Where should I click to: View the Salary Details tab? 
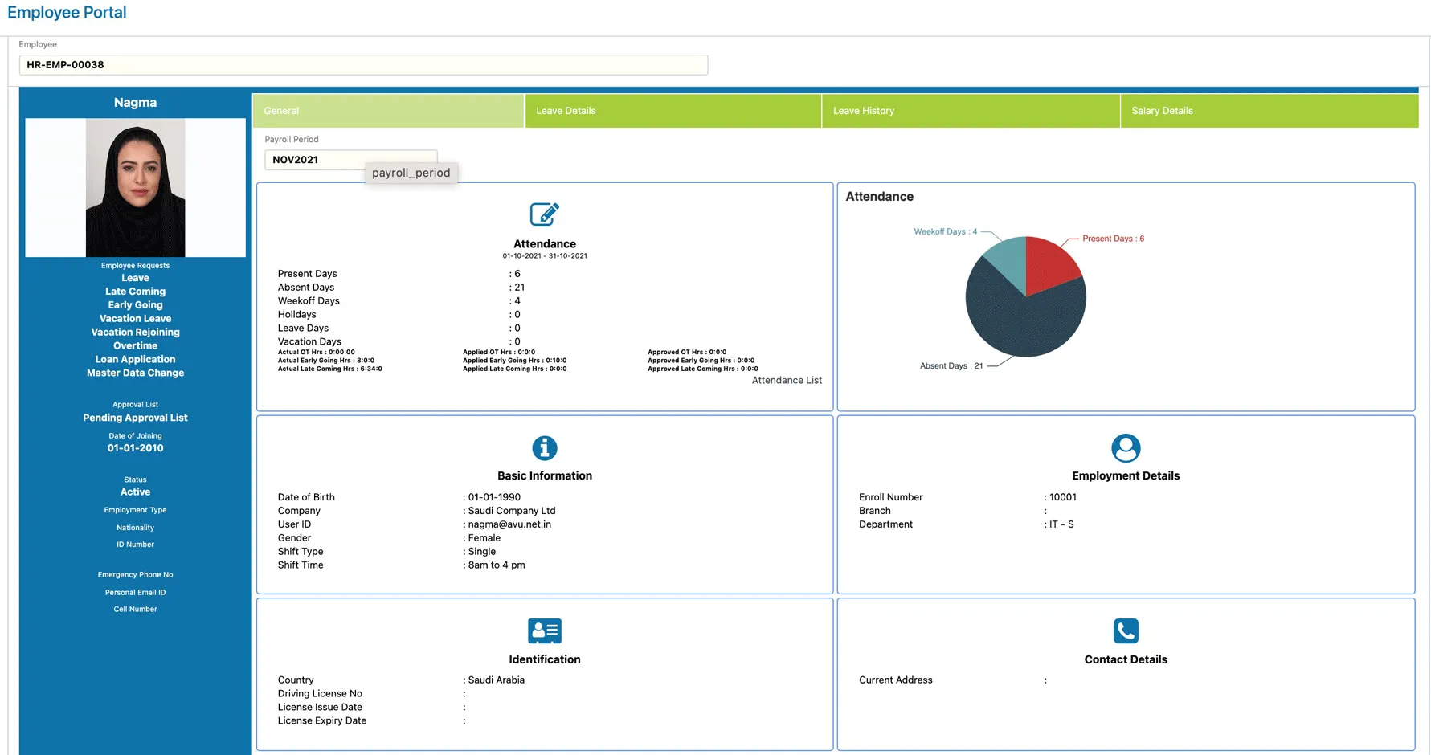click(1161, 110)
